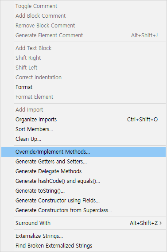Image resolution: width=167 pixels, height=252 pixels.
Task: Select Format menu entry
Action: point(83,87)
